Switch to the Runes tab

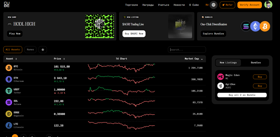[30, 49]
